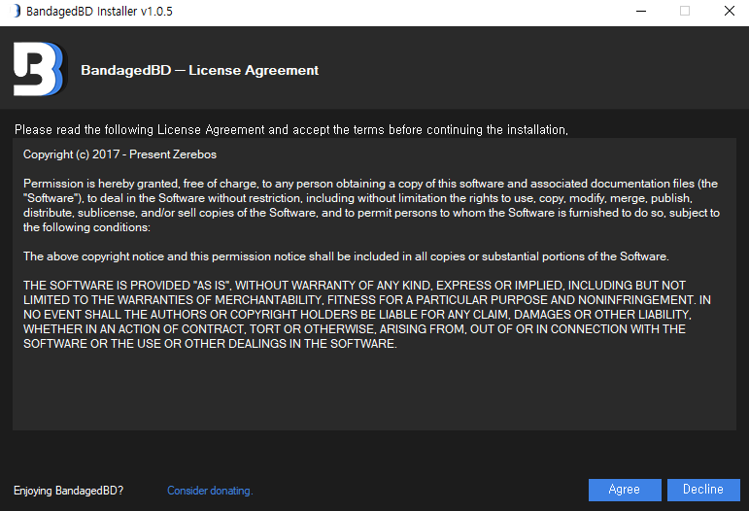This screenshot has height=511, width=749.
Task: Click the "Please read the following License Agreement" instruction
Action: tap(290, 129)
